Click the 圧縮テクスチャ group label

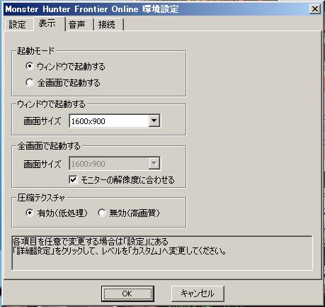pyautogui.click(x=41, y=198)
